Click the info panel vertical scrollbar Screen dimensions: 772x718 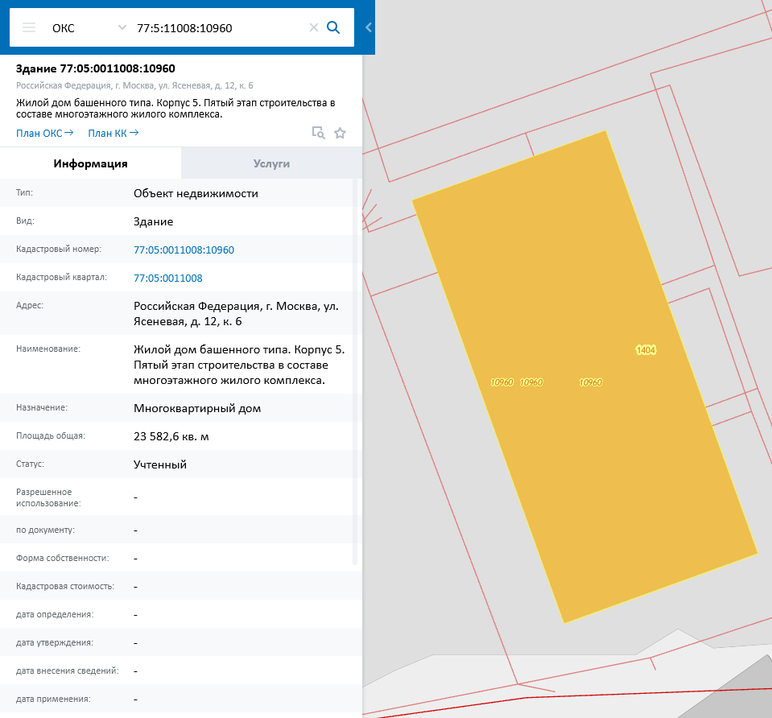355,370
